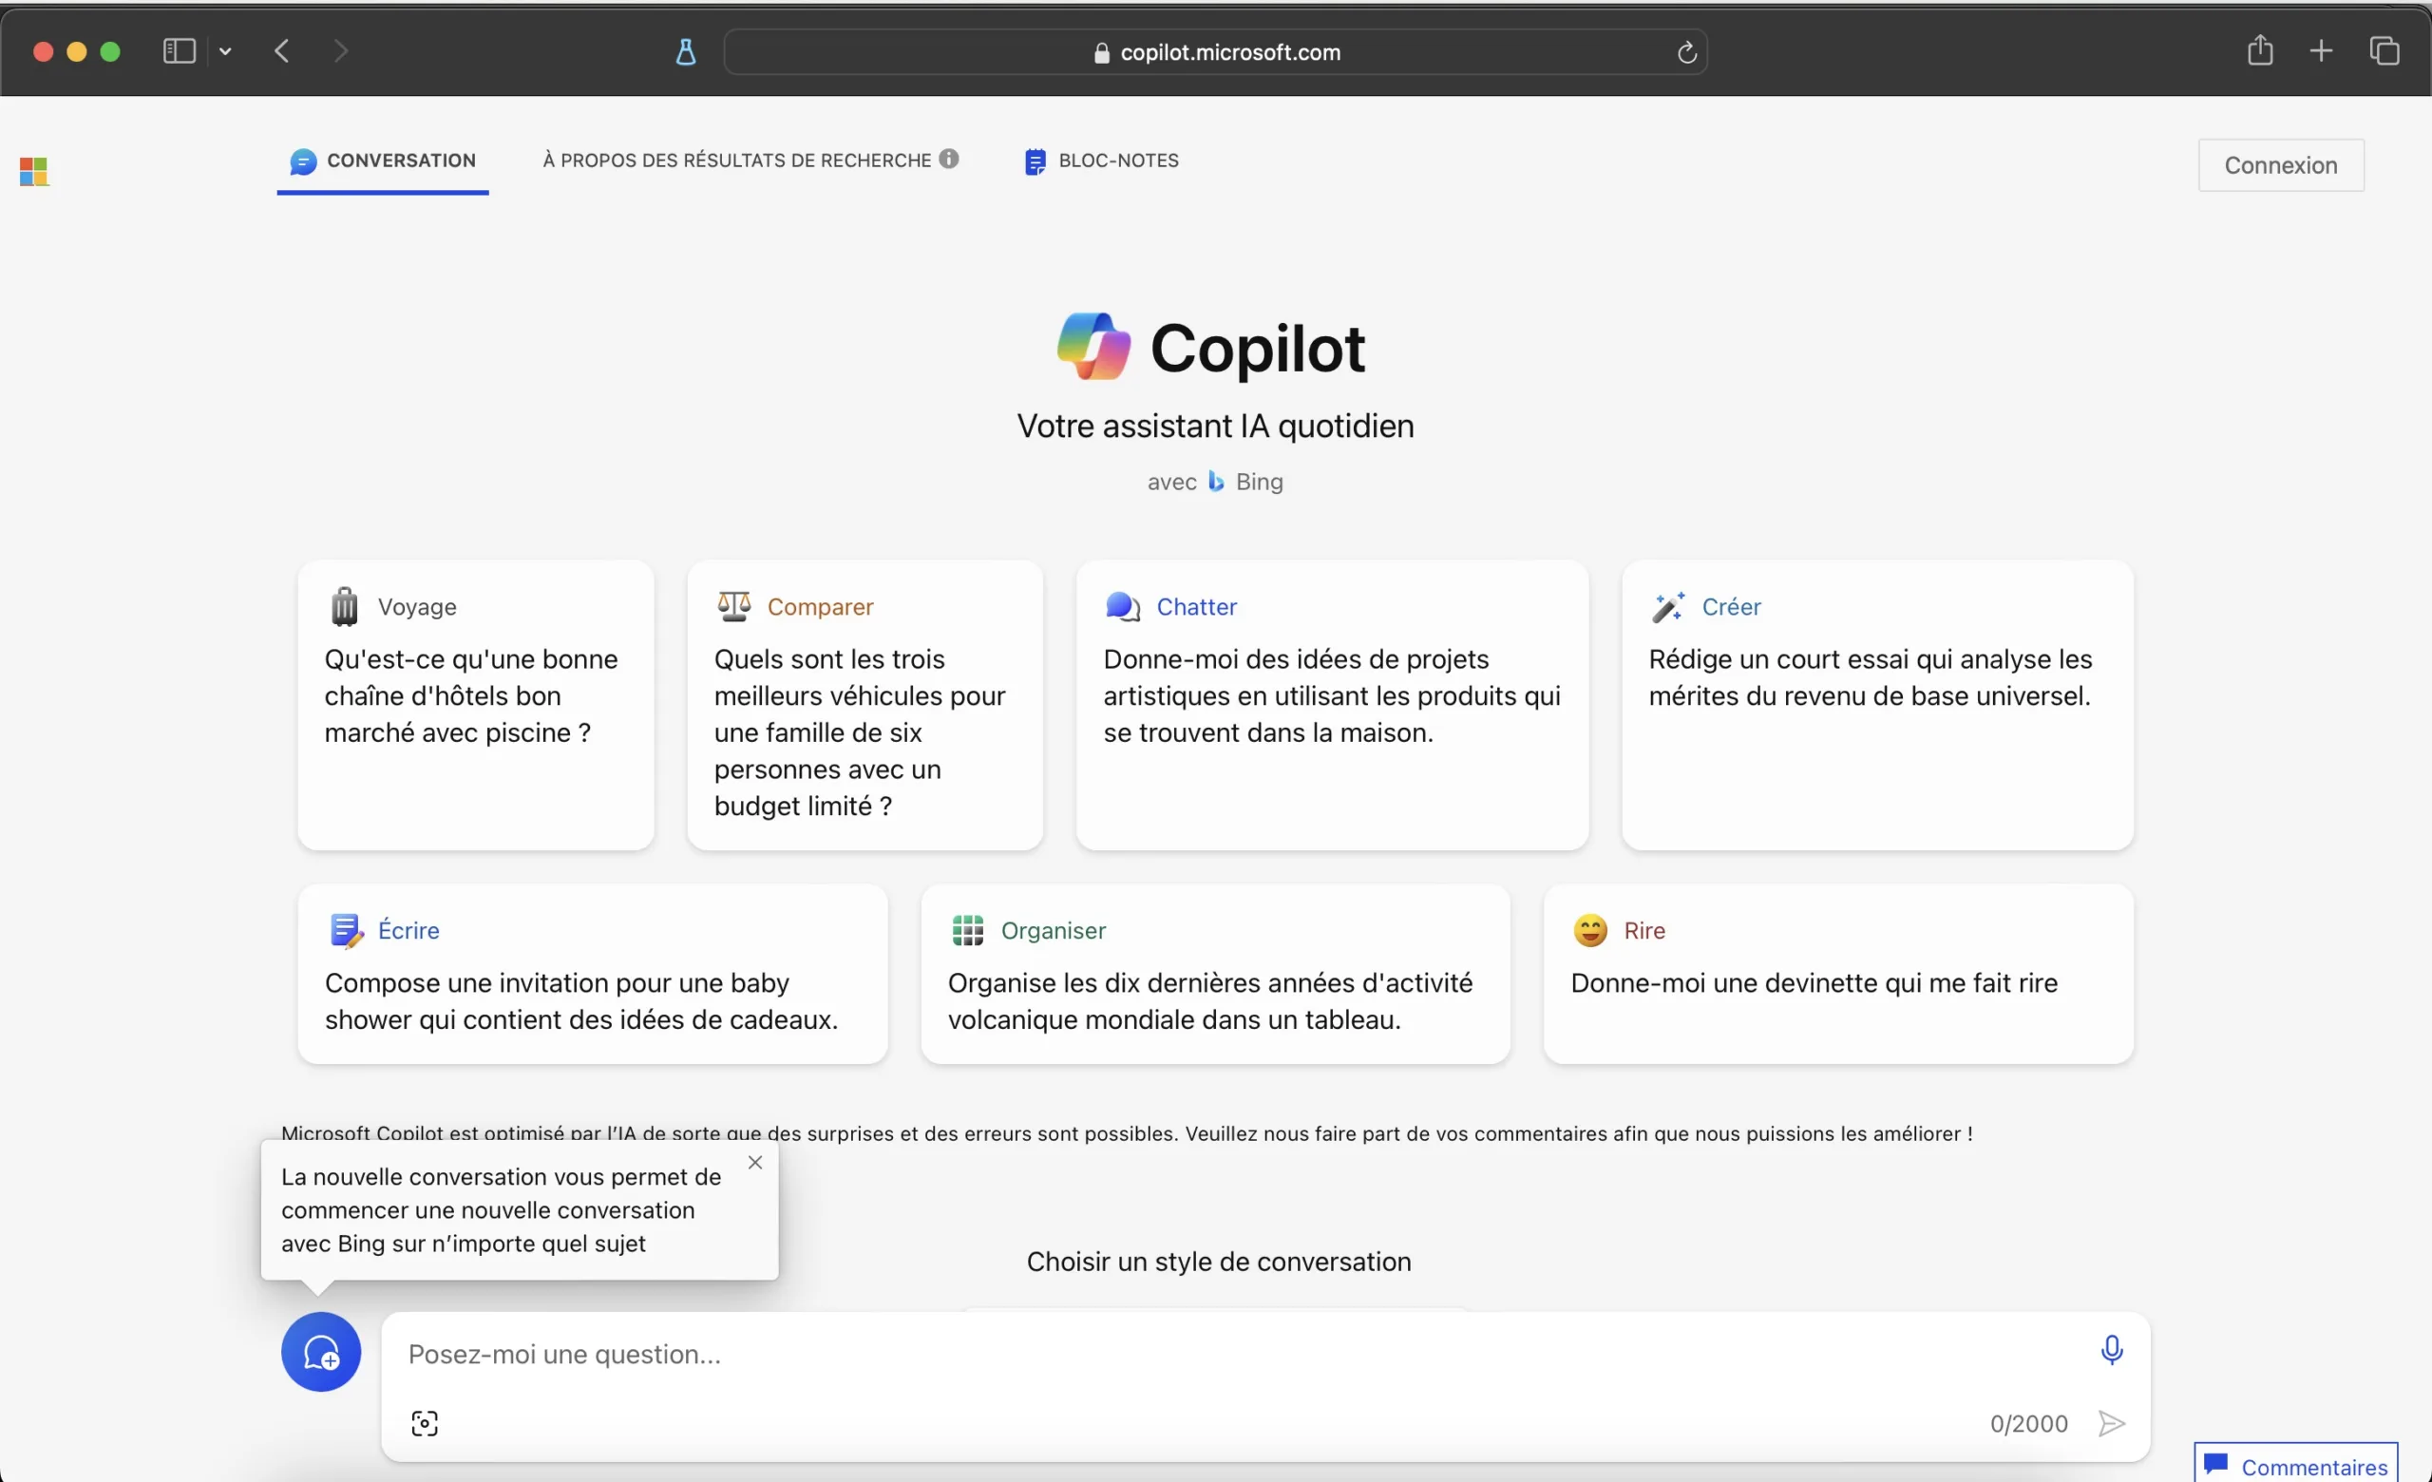The image size is (2432, 1482).
Task: Click the Microsoft logo icon
Action: (33, 172)
